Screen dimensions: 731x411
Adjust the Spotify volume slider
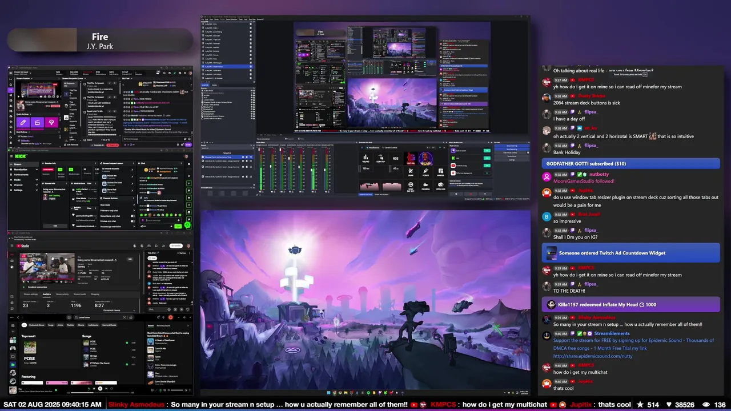(177, 390)
